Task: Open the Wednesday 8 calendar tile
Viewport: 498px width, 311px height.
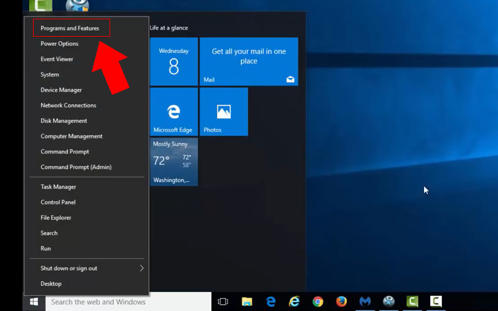Action: click(174, 61)
